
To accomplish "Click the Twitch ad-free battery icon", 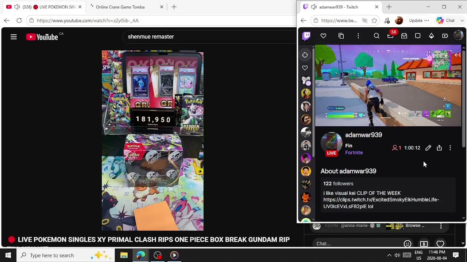I will 445,36.
